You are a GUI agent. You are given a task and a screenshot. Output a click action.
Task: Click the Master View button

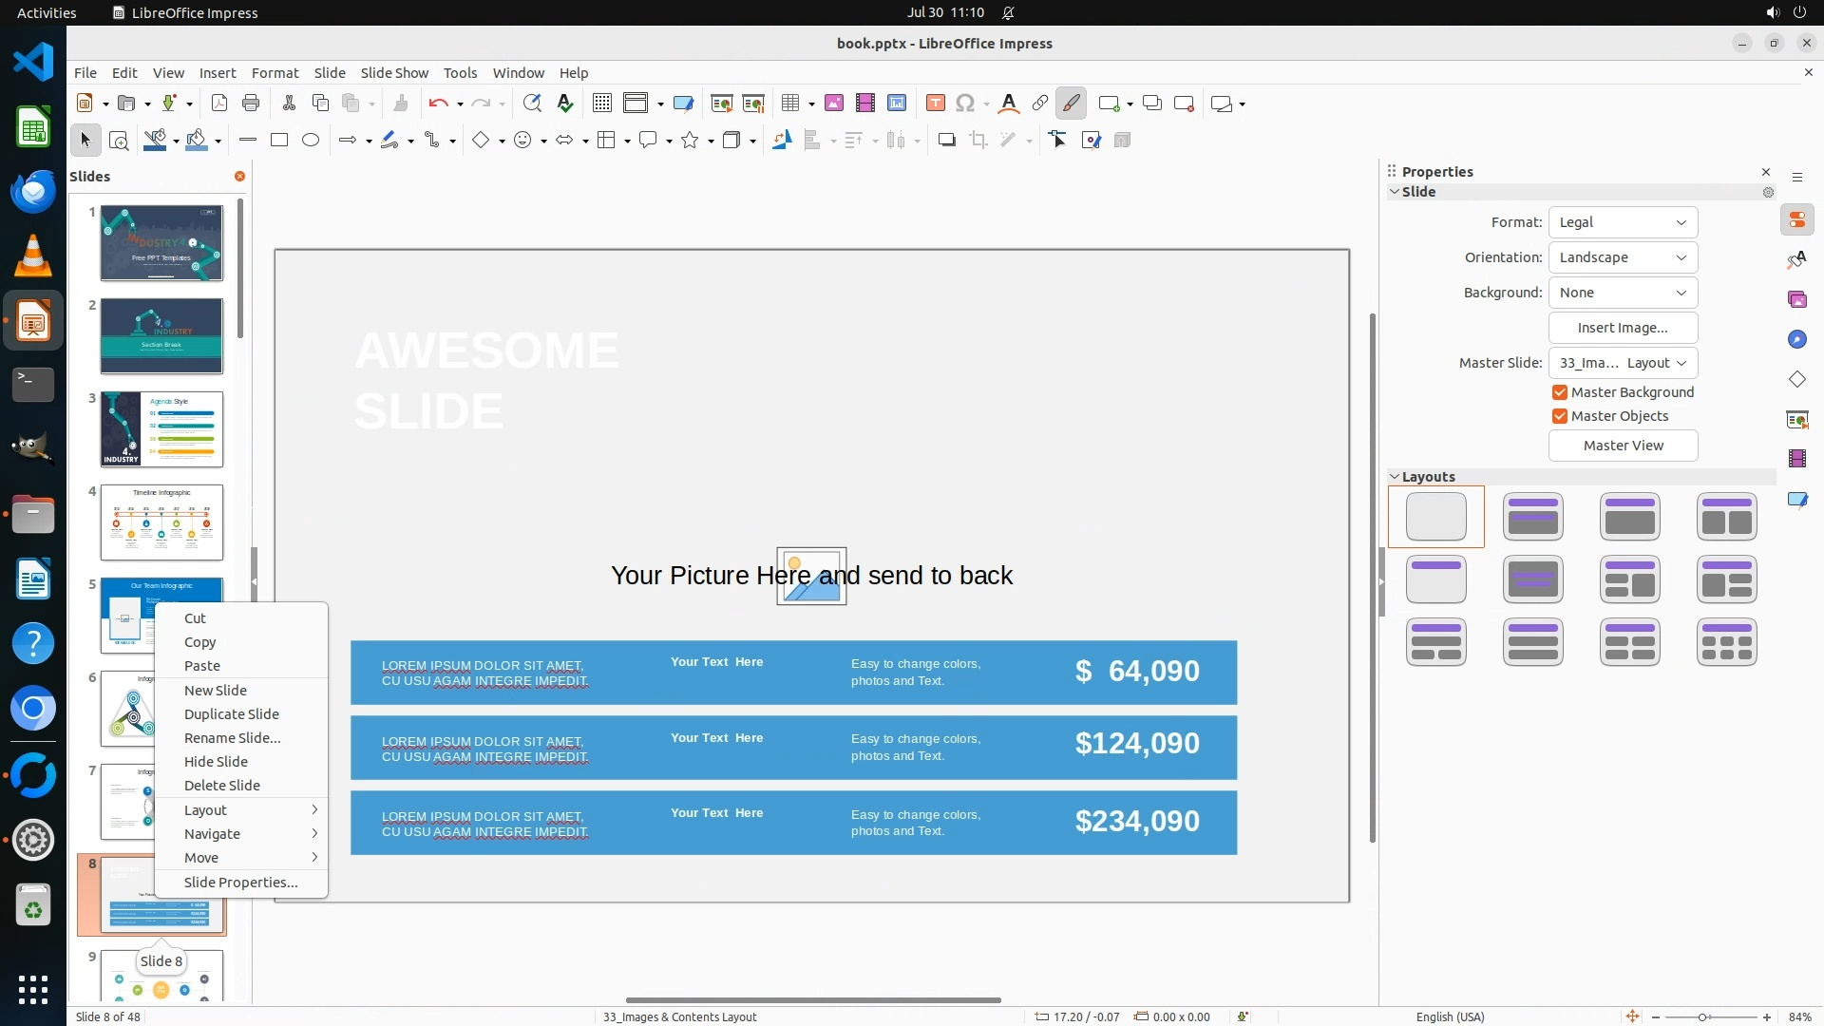(x=1623, y=446)
